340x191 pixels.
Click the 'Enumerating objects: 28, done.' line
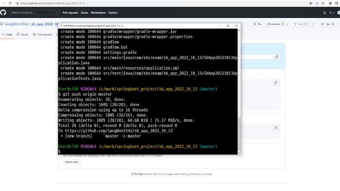tap(92, 99)
